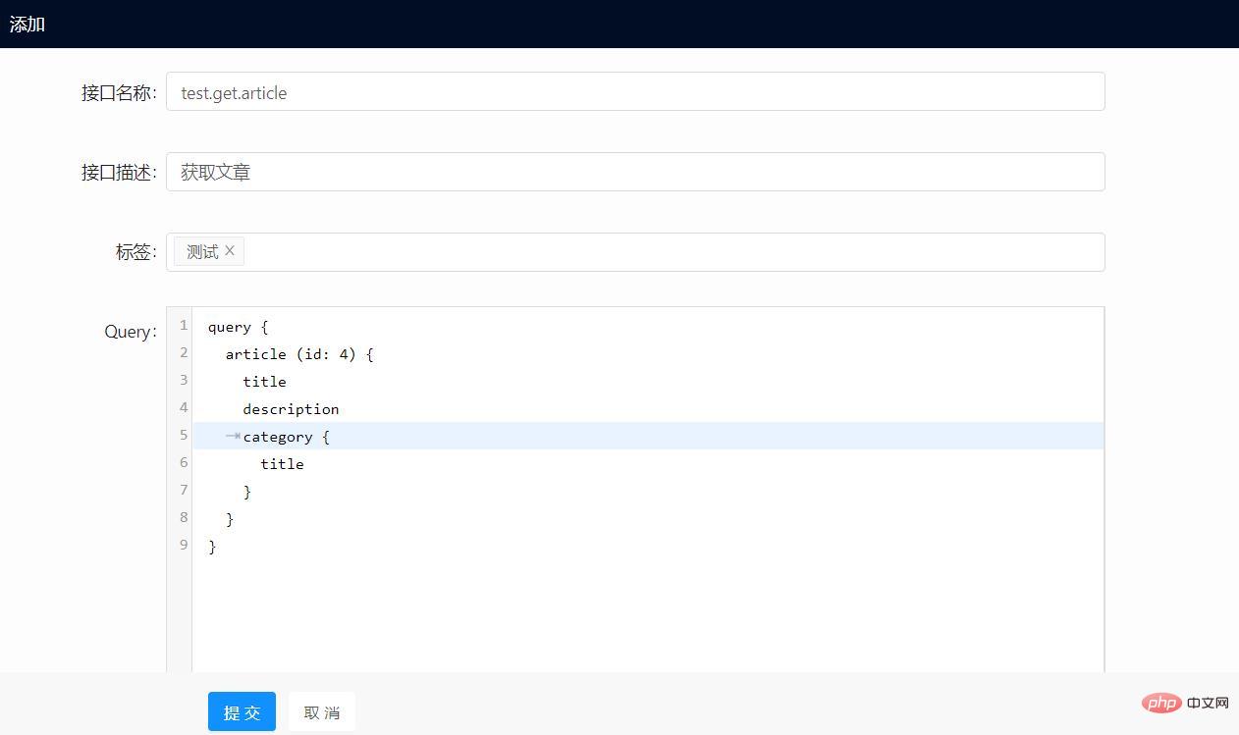Image resolution: width=1239 pixels, height=735 pixels.
Task: Focus the 接口描述 input field
Action: (x=634, y=172)
